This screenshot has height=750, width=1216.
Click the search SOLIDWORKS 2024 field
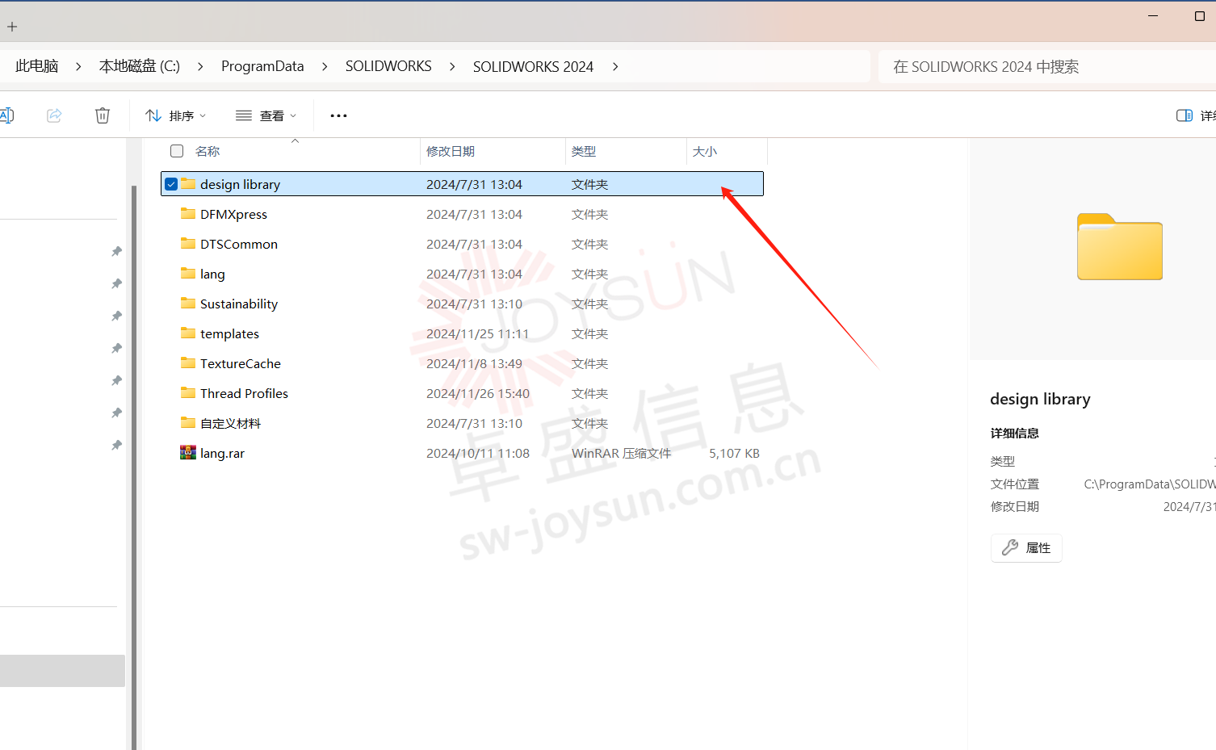1047,66
